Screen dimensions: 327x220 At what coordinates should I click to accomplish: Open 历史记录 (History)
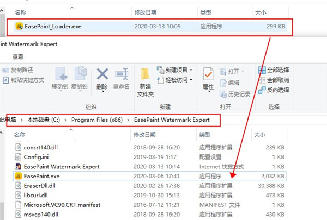(x=235, y=94)
